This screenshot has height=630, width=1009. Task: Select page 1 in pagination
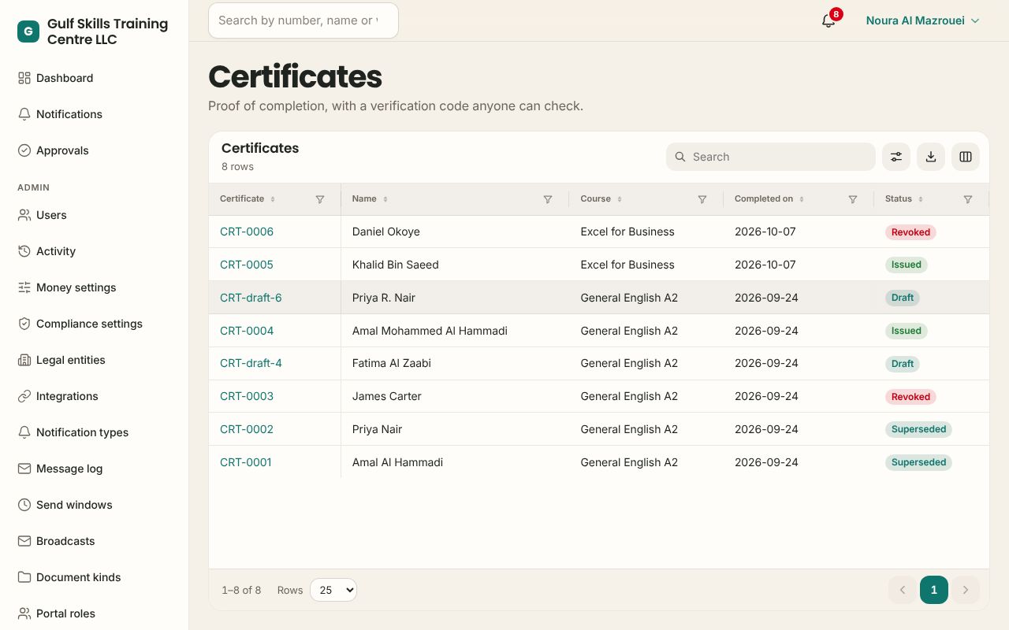pyautogui.click(x=934, y=590)
